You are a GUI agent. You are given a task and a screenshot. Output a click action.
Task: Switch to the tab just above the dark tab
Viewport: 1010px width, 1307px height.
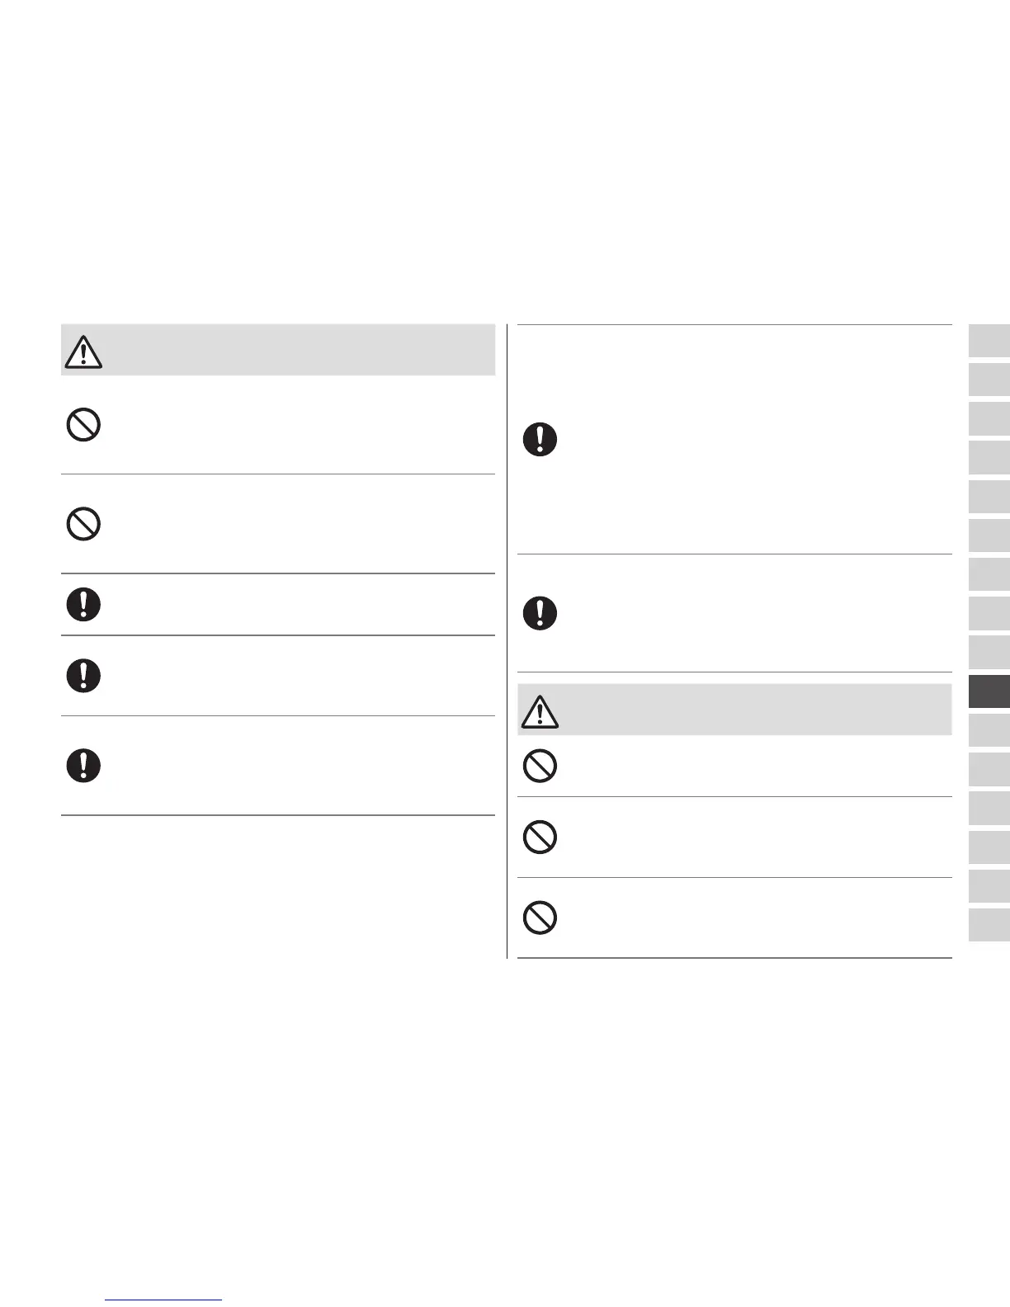coord(989,652)
